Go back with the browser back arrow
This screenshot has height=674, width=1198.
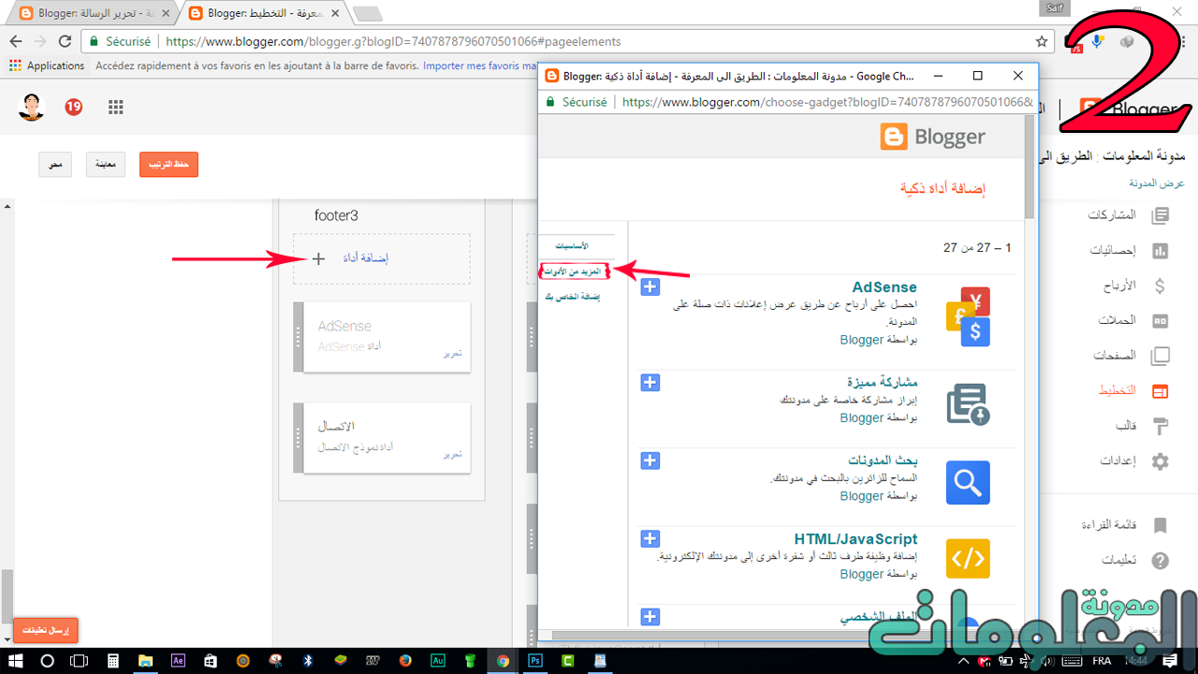tap(15, 41)
